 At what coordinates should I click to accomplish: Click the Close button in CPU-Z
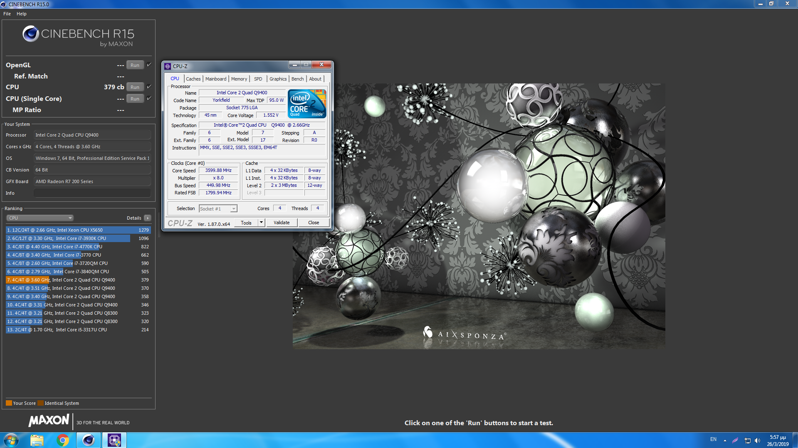point(314,223)
